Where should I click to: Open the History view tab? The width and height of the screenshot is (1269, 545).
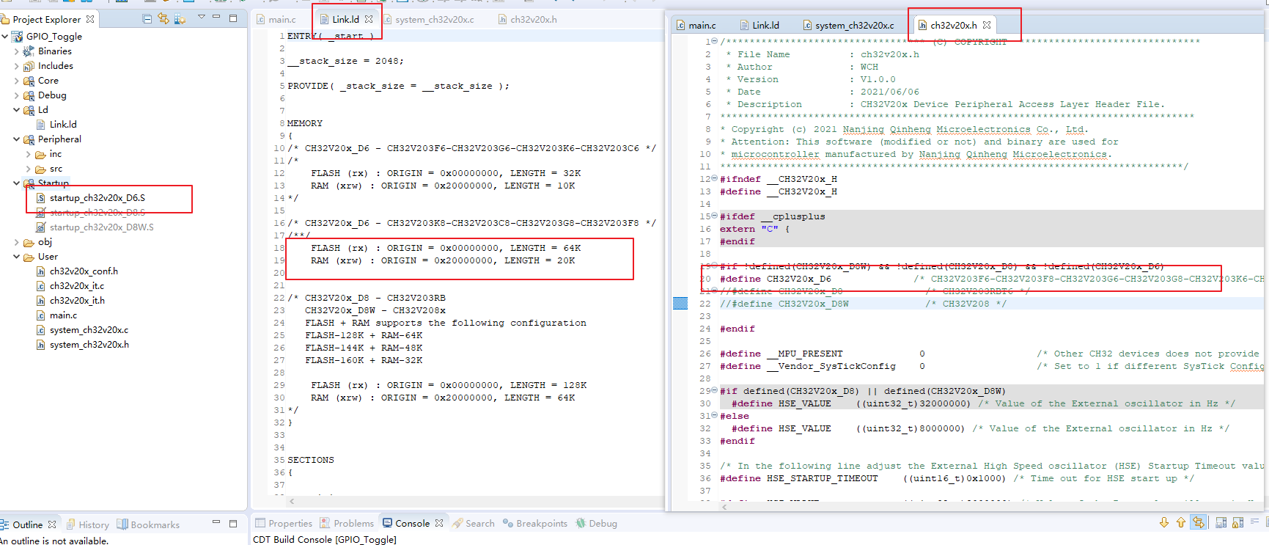(87, 524)
